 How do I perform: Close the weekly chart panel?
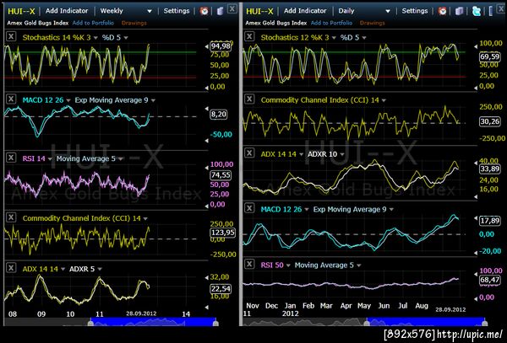(x=232, y=8)
